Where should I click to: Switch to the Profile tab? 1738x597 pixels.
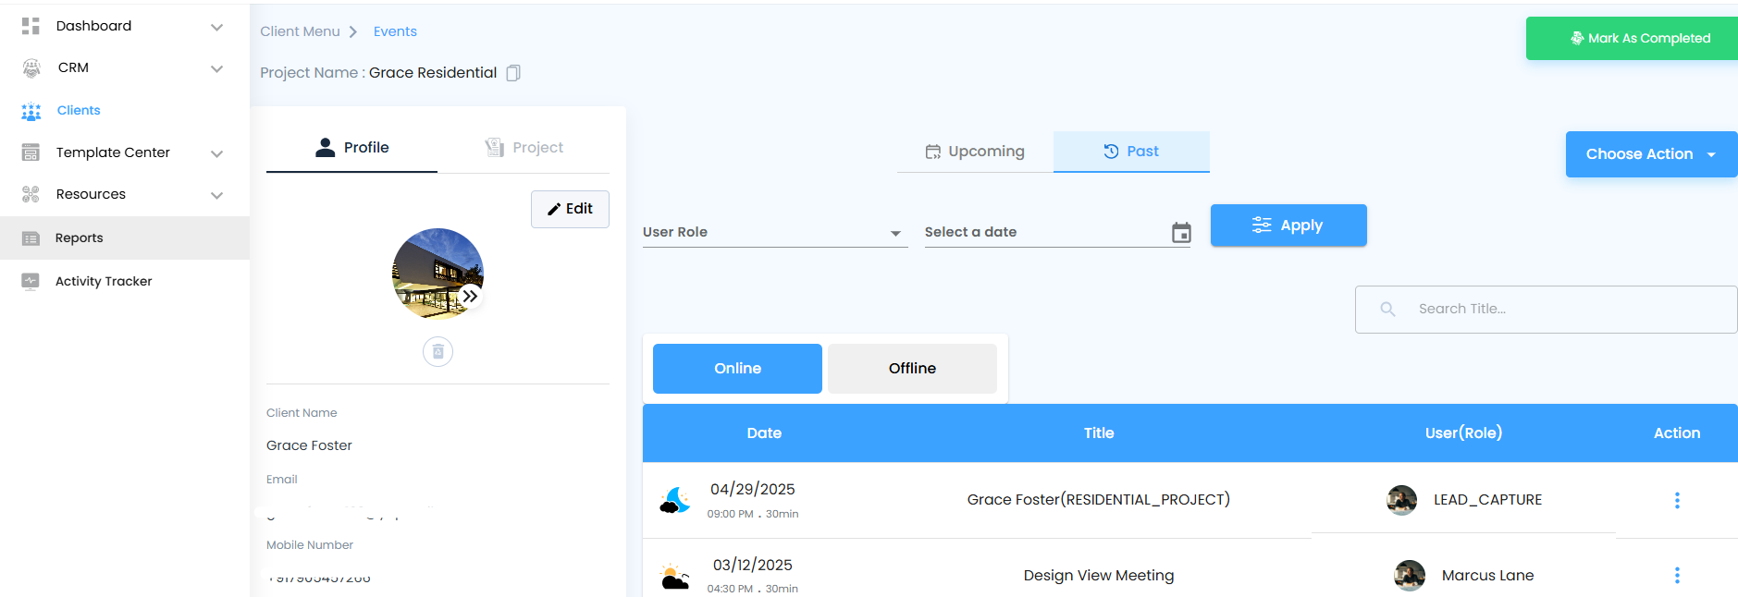pyautogui.click(x=351, y=148)
